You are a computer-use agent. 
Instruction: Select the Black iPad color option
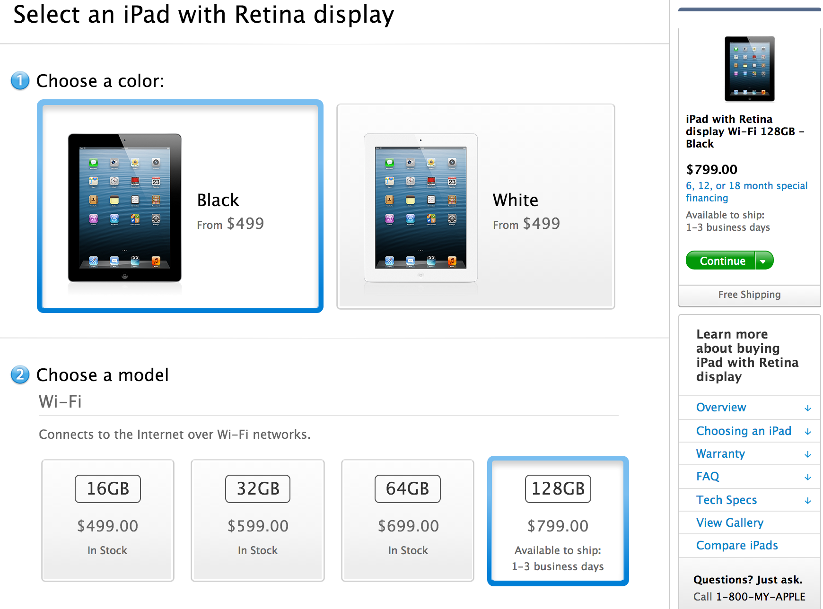180,206
